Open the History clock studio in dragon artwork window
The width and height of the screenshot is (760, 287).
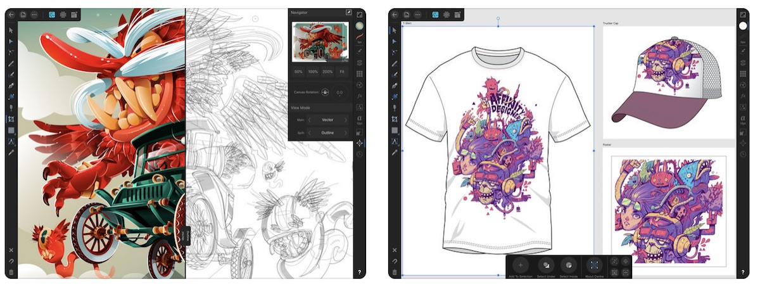pos(359,154)
